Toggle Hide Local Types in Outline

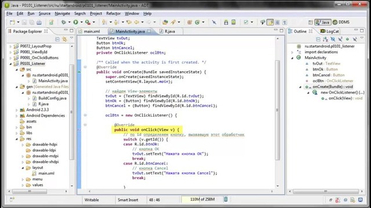355,39
